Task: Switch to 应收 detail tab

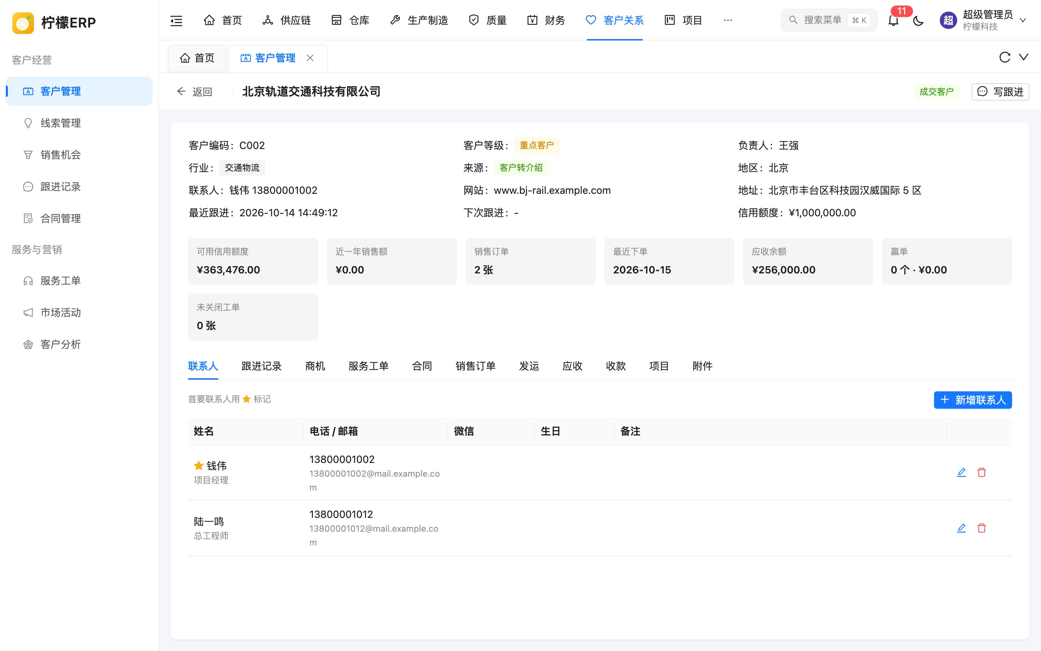Action: point(572,366)
